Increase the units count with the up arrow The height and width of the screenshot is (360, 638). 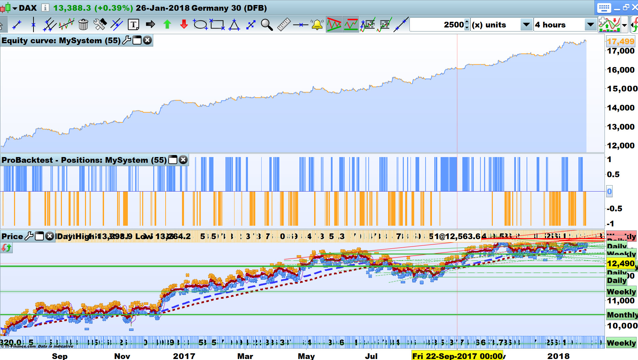click(467, 22)
